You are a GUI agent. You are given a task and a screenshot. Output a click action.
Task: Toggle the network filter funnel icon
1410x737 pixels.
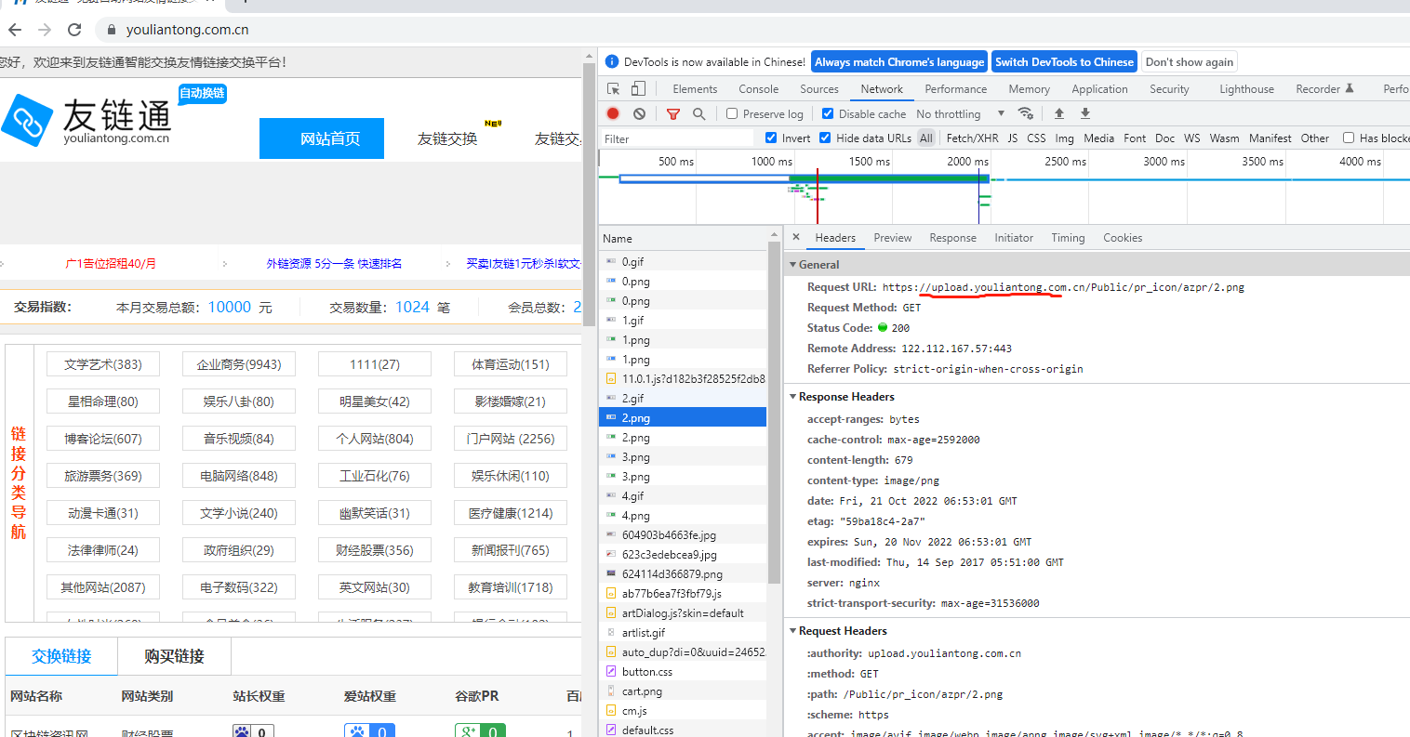click(x=673, y=113)
